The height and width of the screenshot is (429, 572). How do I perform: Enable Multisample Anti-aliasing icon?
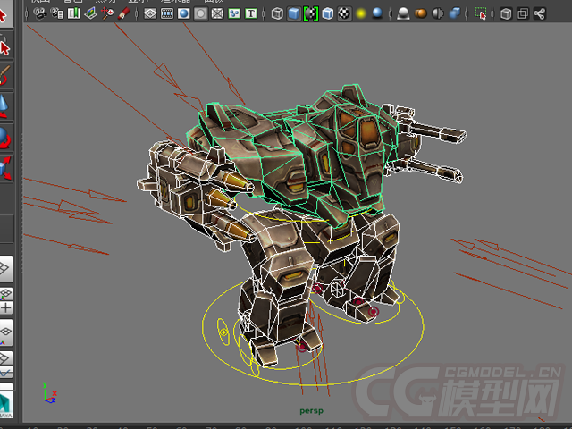437,14
